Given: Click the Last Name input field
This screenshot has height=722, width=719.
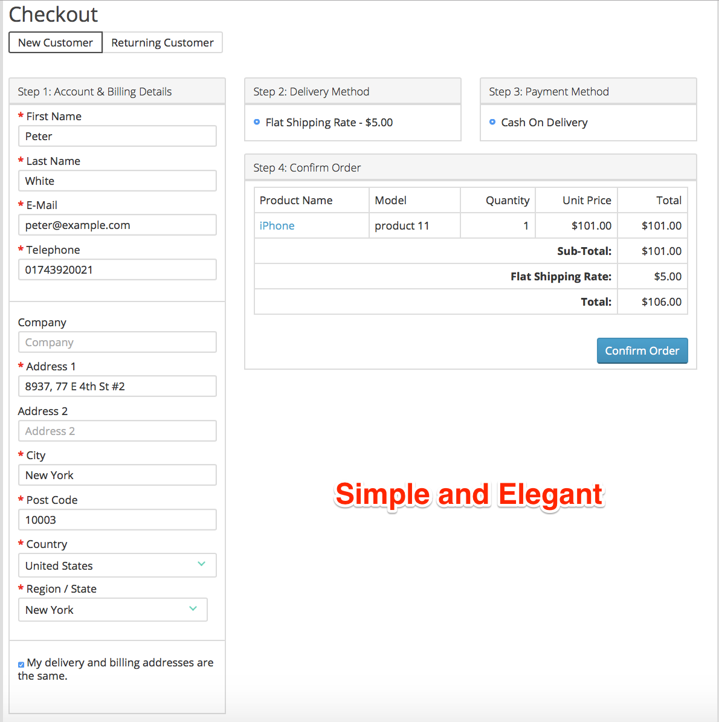Looking at the screenshot, I should coord(117,181).
